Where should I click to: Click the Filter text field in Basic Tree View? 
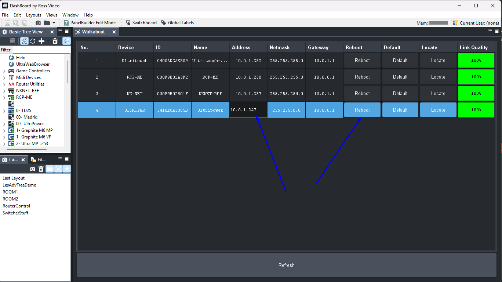[x=41, y=50]
